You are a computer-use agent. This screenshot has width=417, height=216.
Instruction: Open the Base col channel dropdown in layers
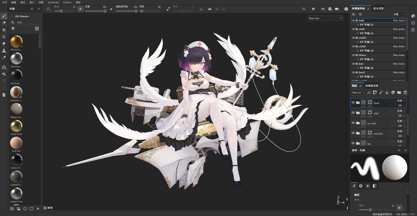click(358, 92)
